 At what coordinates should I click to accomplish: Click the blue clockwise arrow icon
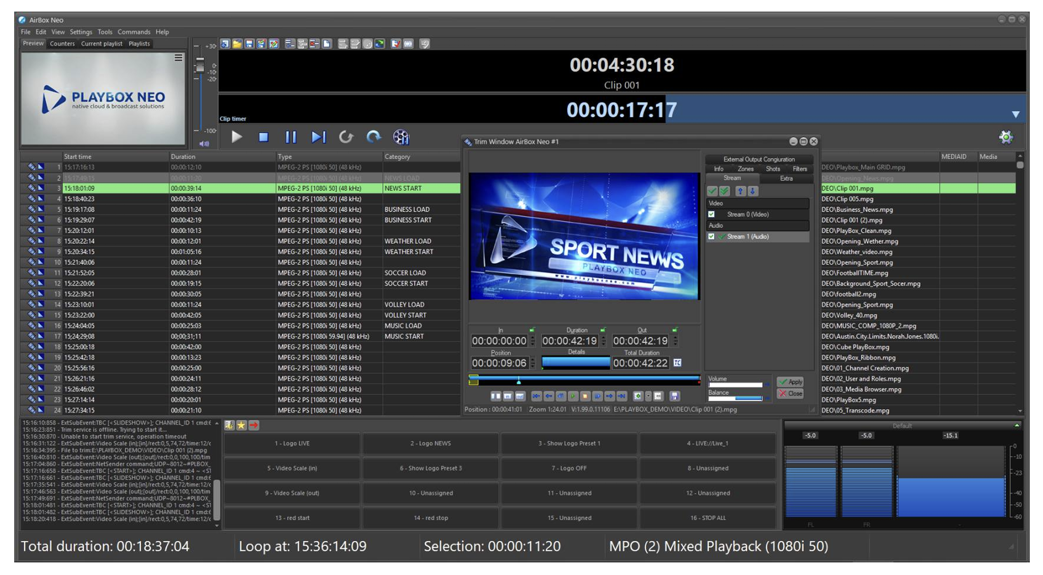[373, 137]
